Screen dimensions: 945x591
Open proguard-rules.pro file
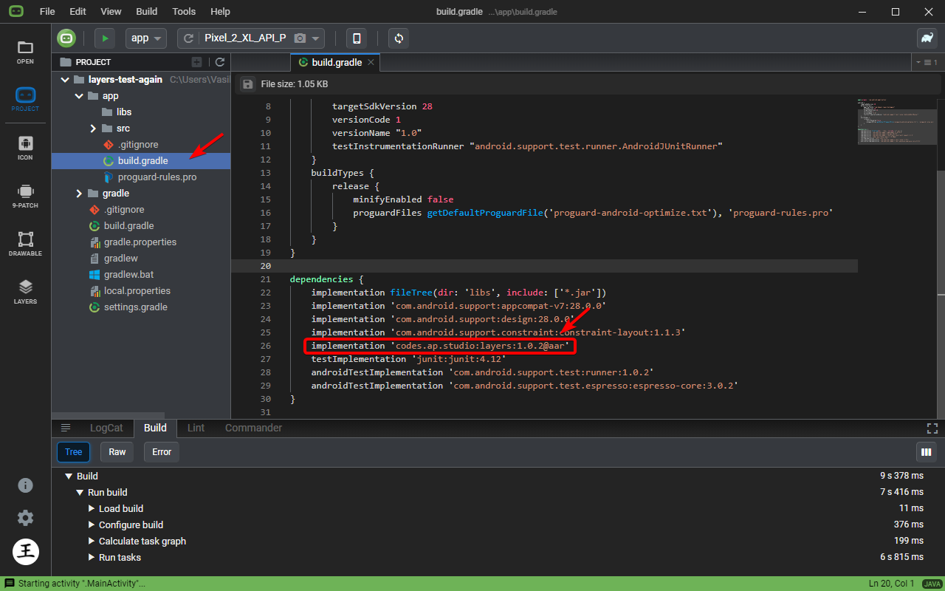pyautogui.click(x=157, y=177)
